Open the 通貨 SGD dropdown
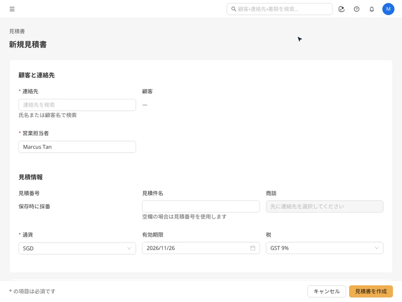Viewport: 402px width, 302px height. pyautogui.click(x=77, y=248)
